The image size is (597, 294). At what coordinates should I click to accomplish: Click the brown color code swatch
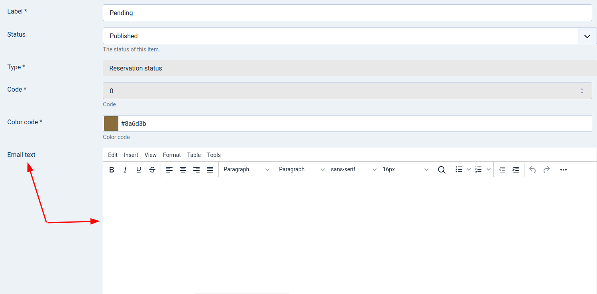111,123
